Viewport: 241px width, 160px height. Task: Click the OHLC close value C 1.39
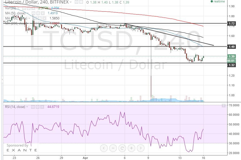tap(124, 2)
